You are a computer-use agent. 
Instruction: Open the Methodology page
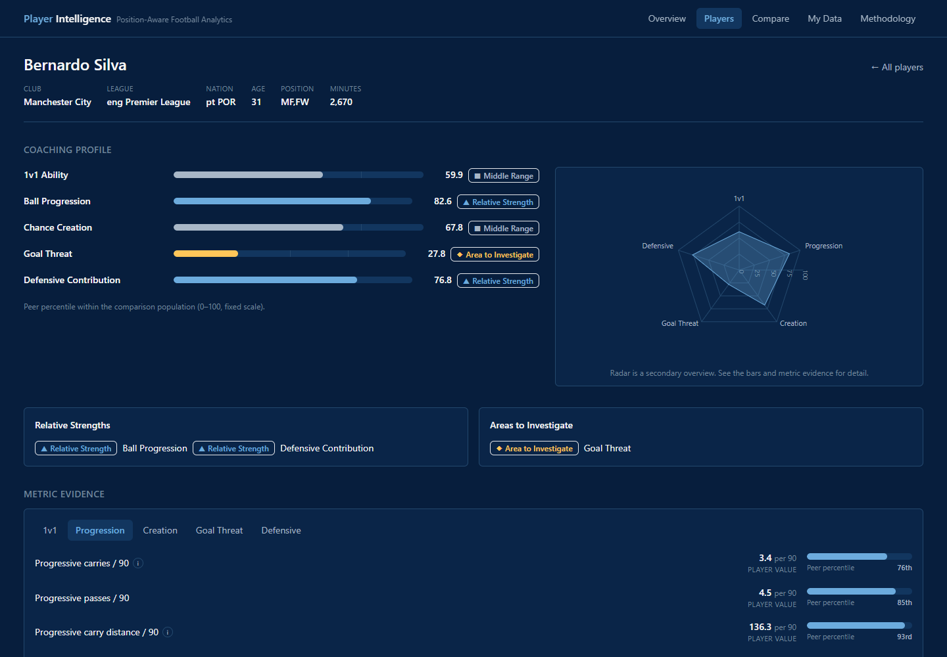point(888,18)
